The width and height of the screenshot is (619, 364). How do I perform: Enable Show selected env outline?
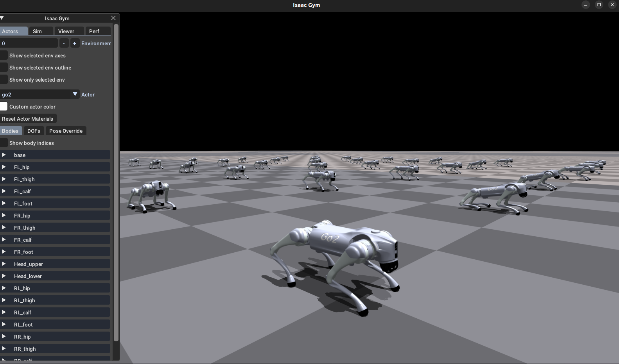tap(4, 68)
